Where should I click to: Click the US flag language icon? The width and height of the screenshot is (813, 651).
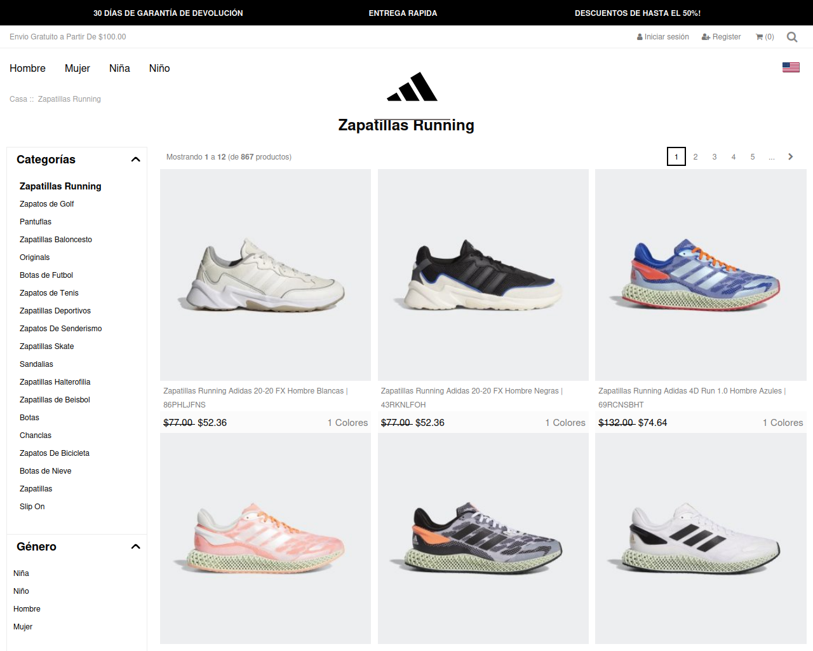pos(791,67)
